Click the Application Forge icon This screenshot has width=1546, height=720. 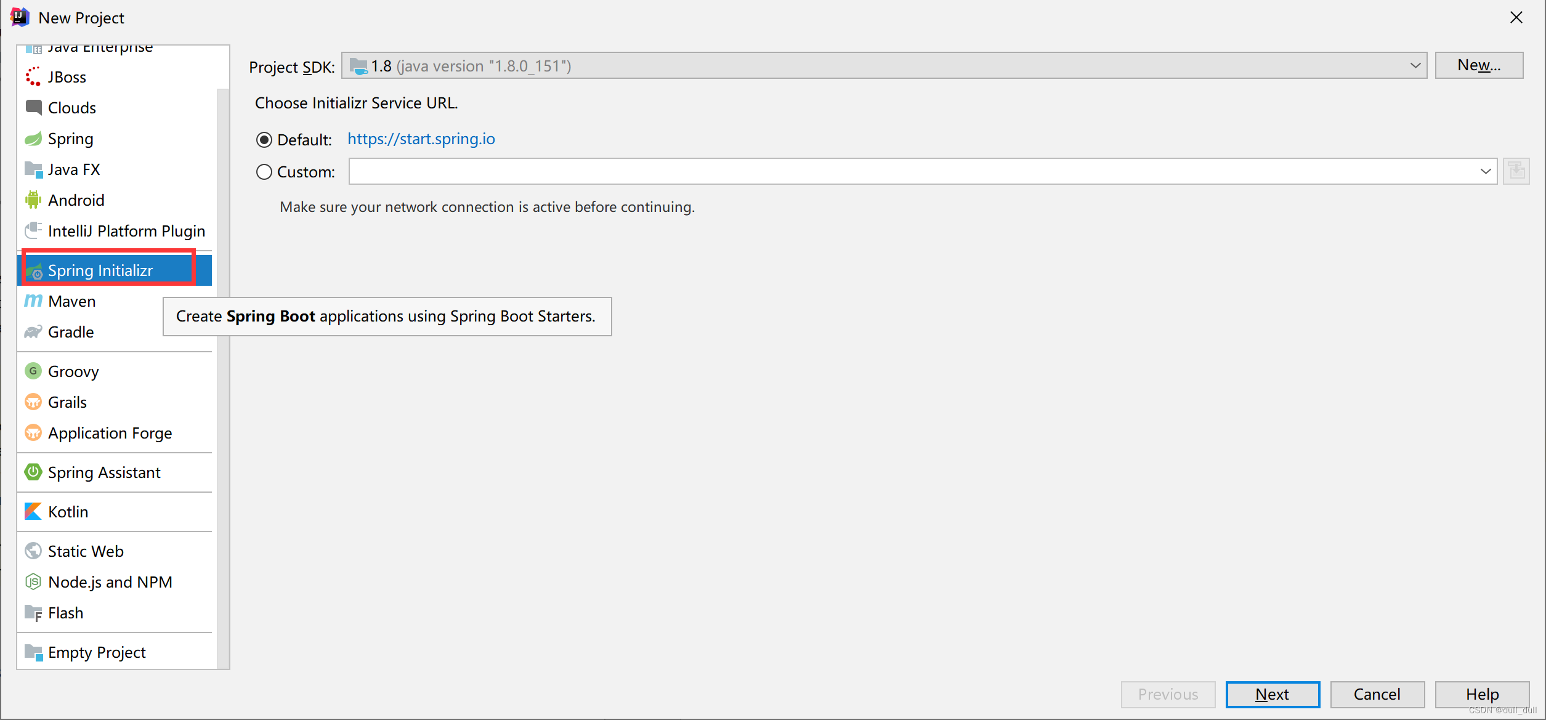tap(33, 433)
